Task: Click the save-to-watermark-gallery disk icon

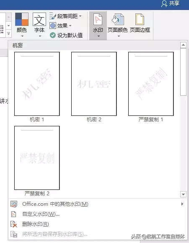Action: [14, 234]
